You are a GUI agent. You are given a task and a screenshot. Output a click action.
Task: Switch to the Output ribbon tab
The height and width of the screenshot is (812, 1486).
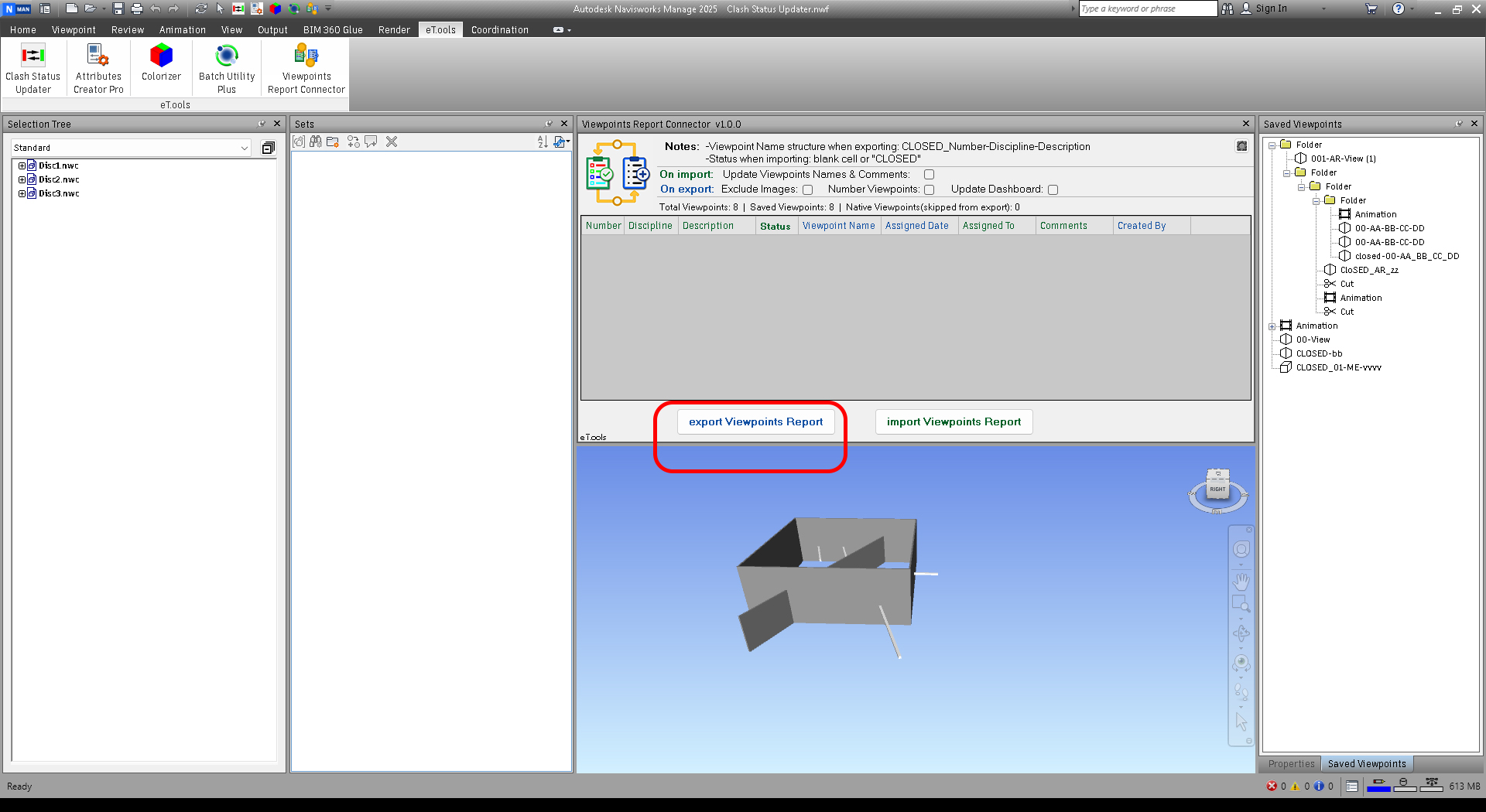pyautogui.click(x=272, y=29)
